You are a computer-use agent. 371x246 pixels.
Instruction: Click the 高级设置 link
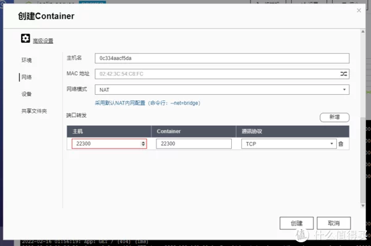point(43,41)
